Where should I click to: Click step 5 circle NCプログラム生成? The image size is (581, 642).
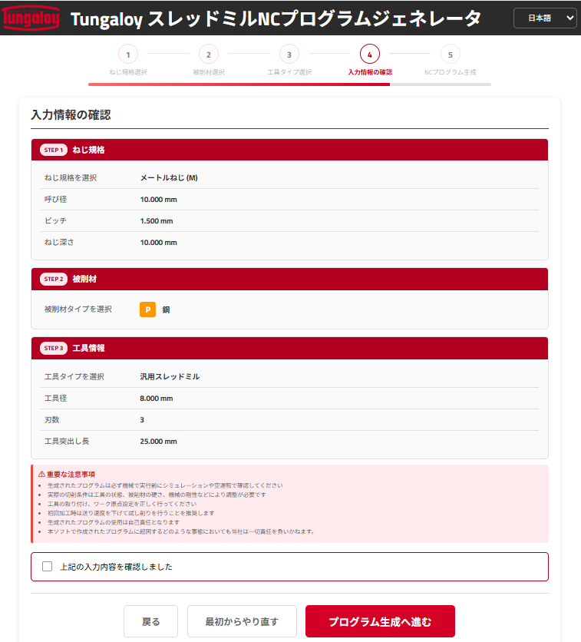[450, 55]
